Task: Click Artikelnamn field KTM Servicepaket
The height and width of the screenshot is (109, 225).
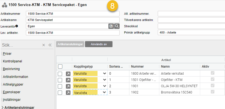Action: click(x=73, y=20)
